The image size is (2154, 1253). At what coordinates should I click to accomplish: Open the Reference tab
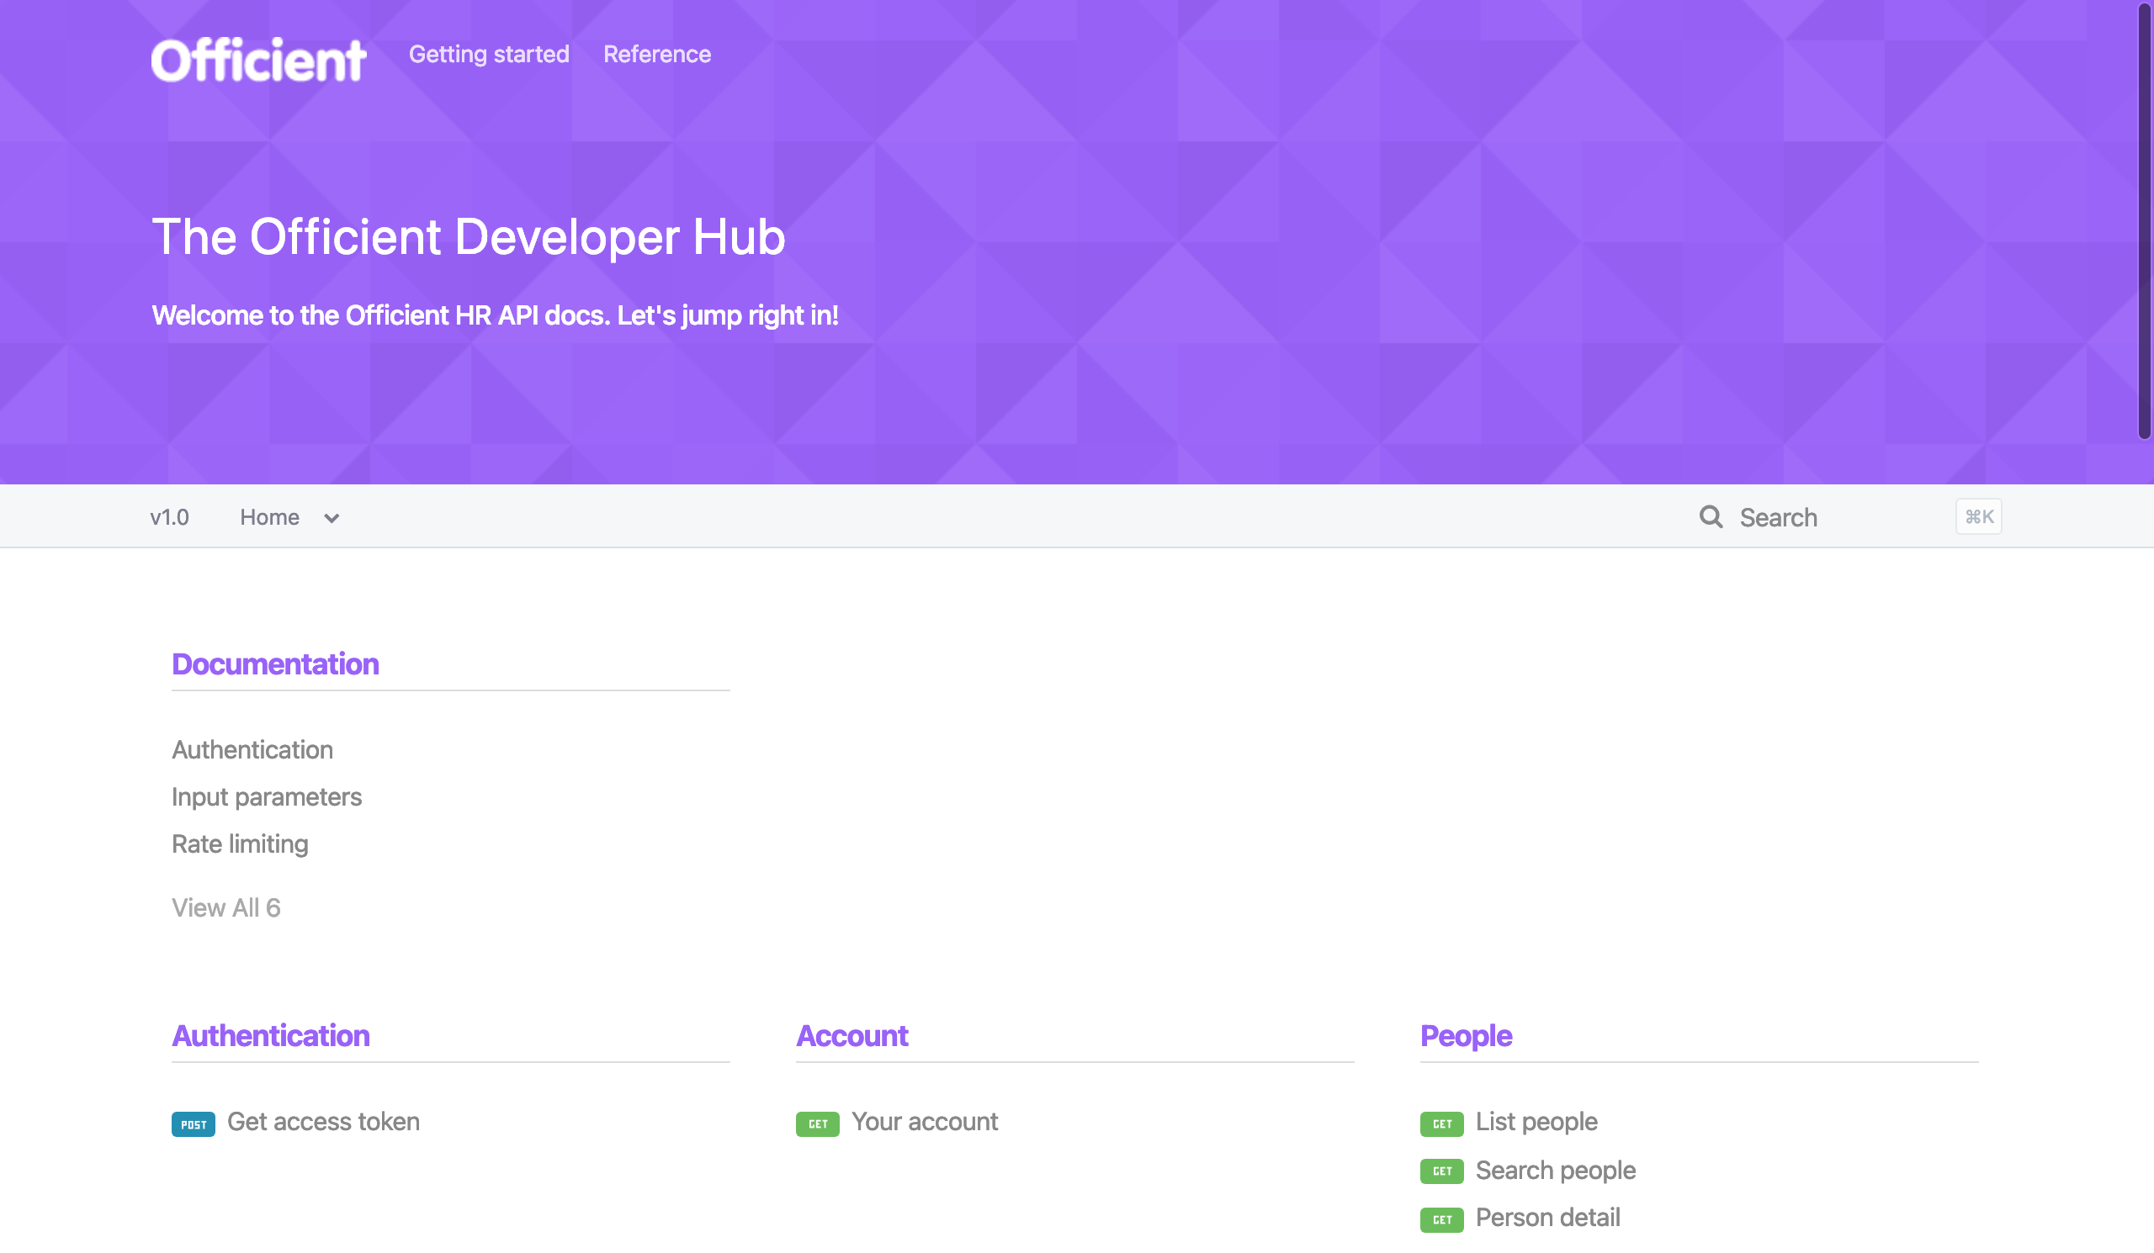tap(656, 55)
